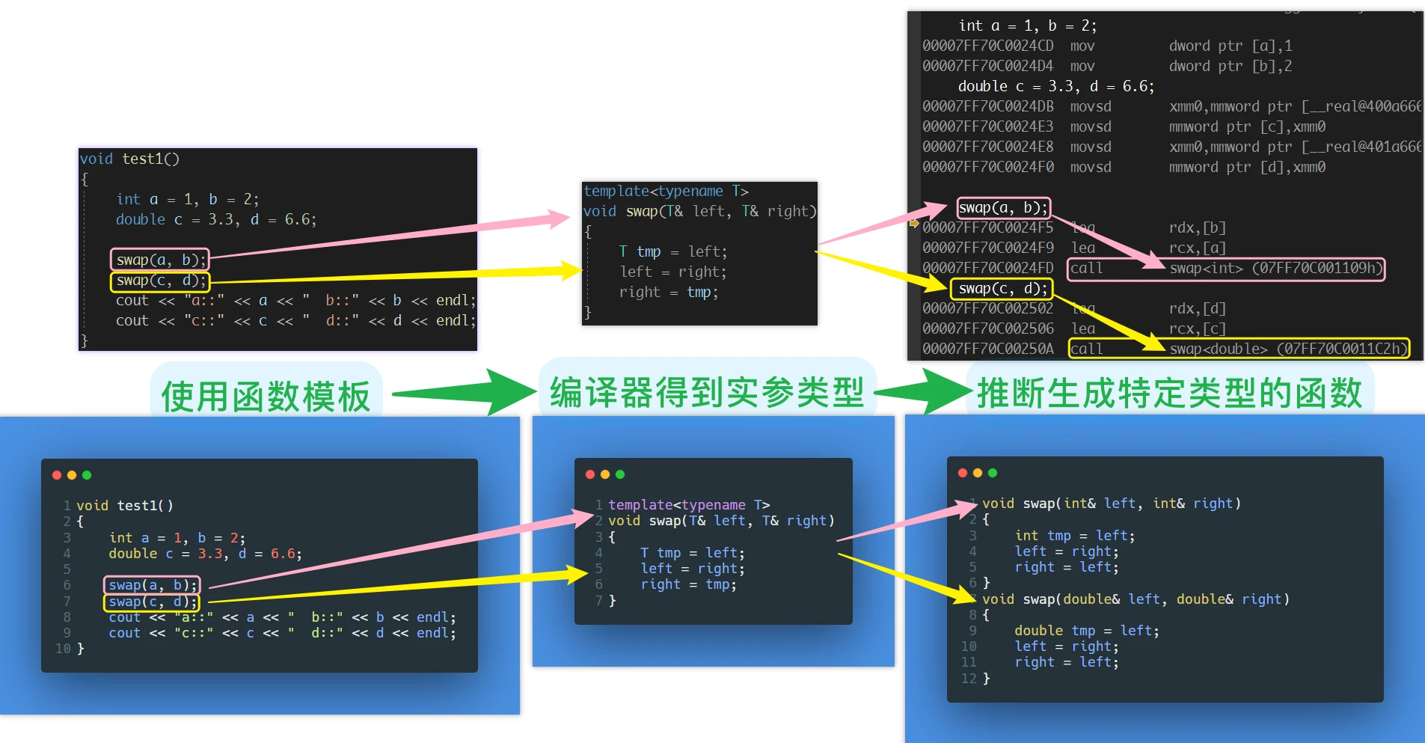The height and width of the screenshot is (743, 1425).
Task: Click line 8 cout "a::" in the numbered test1 snippet
Action: (x=282, y=617)
